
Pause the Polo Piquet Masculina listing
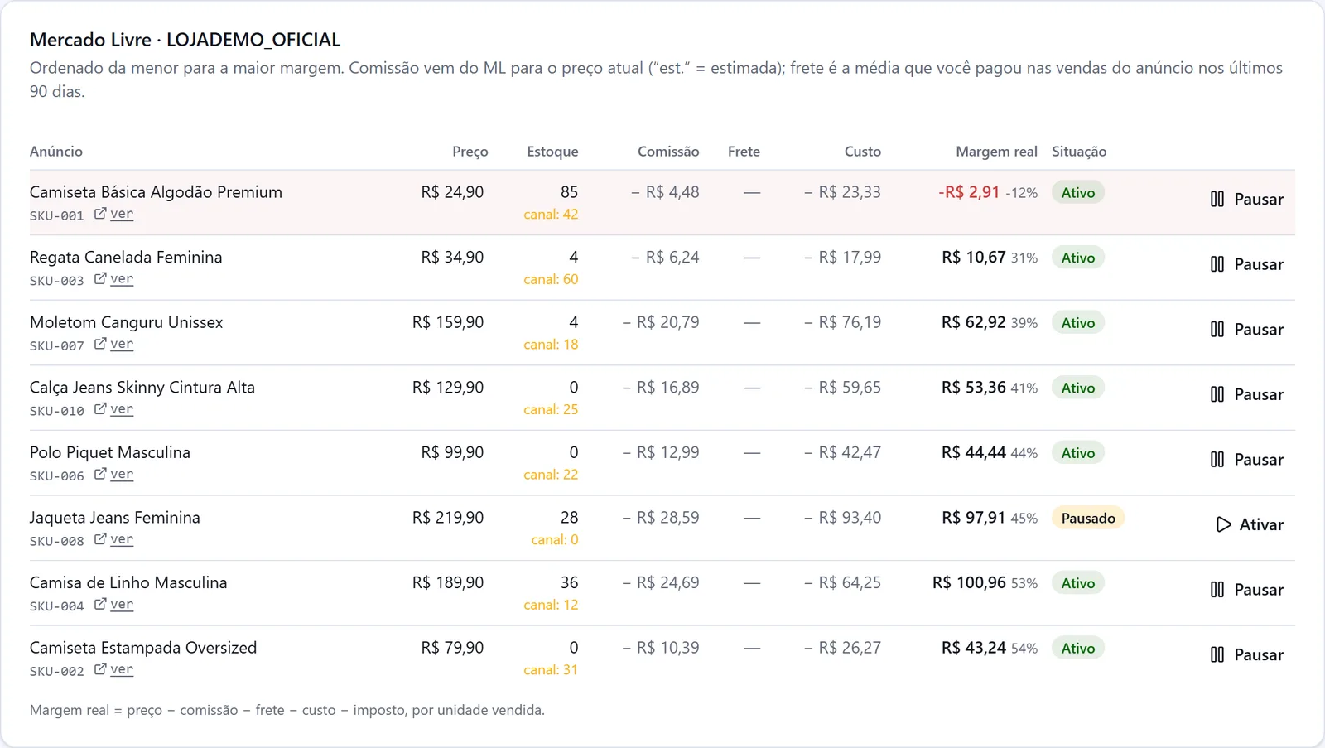coord(1246,459)
